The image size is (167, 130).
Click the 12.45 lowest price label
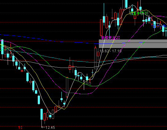50,127
